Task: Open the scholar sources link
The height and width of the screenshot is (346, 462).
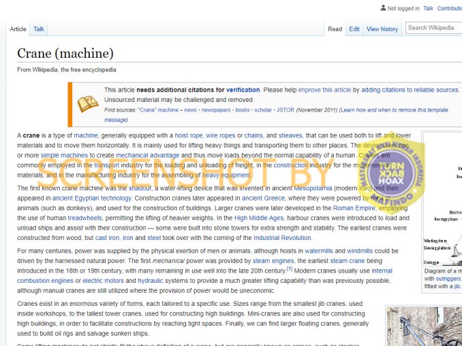Action: 263,110
